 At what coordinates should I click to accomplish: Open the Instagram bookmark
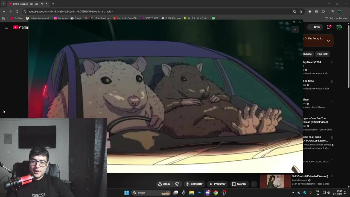tap(61, 18)
